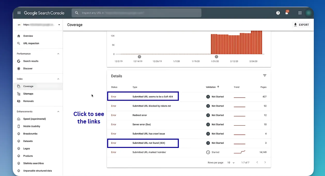Viewport: 325px width, 176px height.
Task: Open the URL not found (404) row
Action: (x=189, y=143)
